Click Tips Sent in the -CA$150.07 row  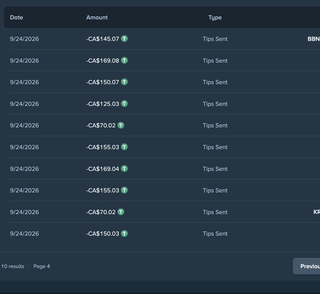click(x=215, y=82)
